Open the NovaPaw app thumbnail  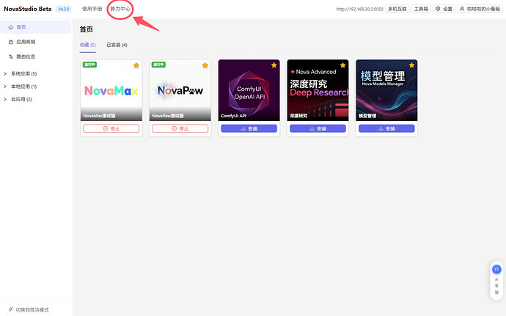180,90
